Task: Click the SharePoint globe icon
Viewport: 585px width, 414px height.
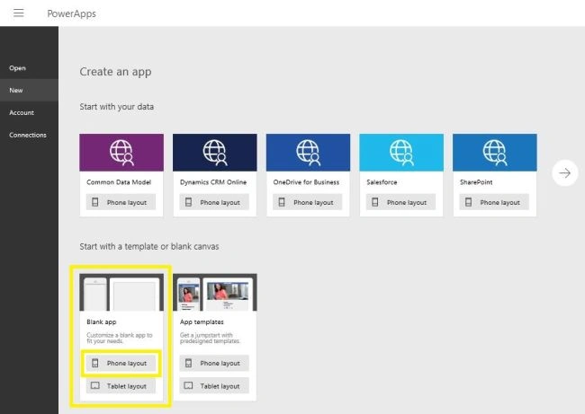Action: tap(495, 153)
